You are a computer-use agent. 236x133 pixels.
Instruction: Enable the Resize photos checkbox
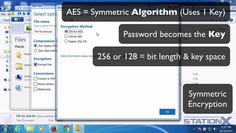tap(35, 84)
